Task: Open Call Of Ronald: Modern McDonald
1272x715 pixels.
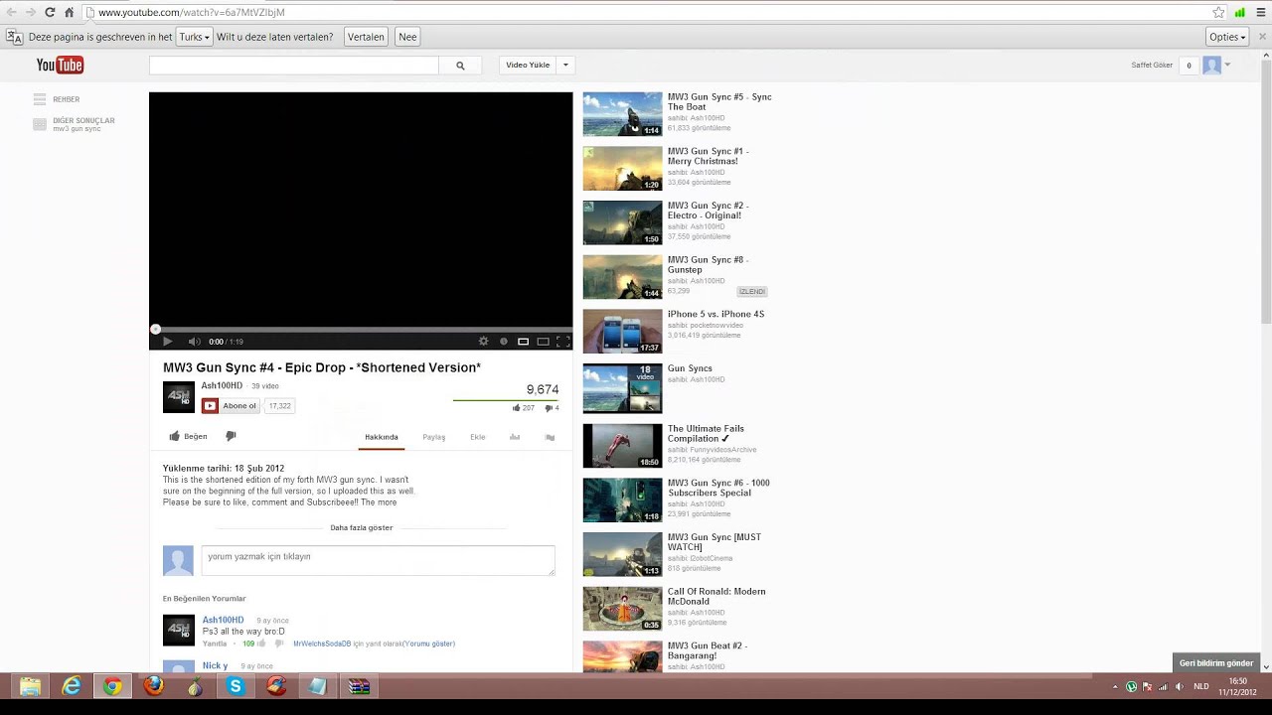Action: click(716, 596)
